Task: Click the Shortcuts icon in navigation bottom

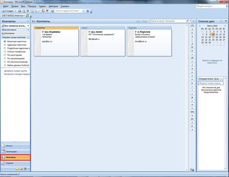Action: point(25,169)
